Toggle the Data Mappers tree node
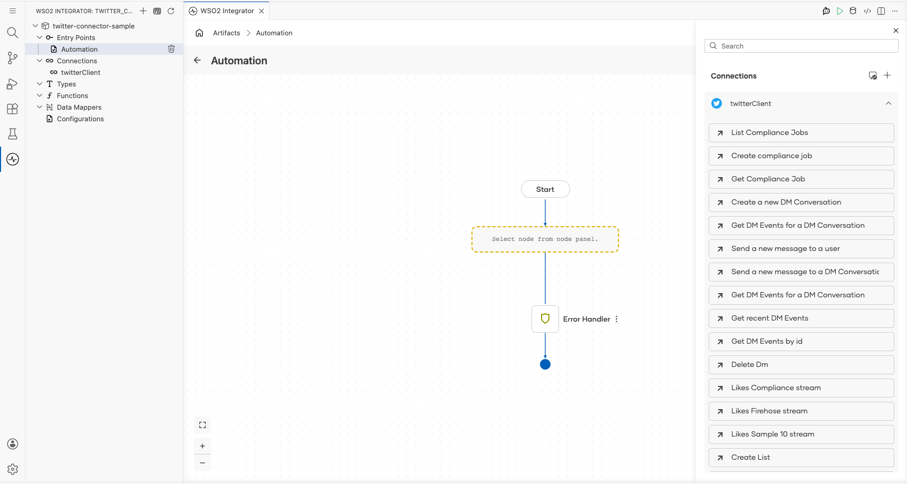Viewport: 907px width, 484px height. pyautogui.click(x=40, y=107)
